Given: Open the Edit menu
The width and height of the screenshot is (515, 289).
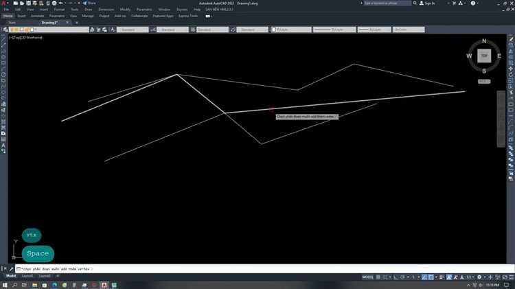Looking at the screenshot, I should pyautogui.click(x=18, y=10).
